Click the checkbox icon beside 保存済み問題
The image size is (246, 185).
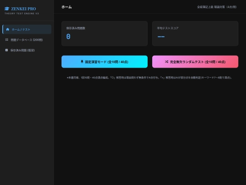[6, 50]
